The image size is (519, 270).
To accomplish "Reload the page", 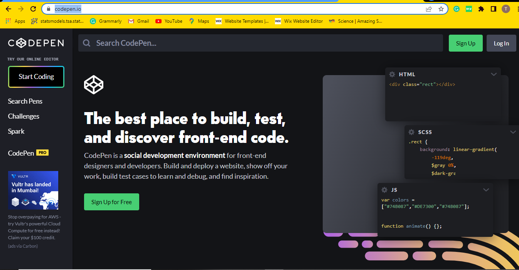I will pyautogui.click(x=34, y=9).
